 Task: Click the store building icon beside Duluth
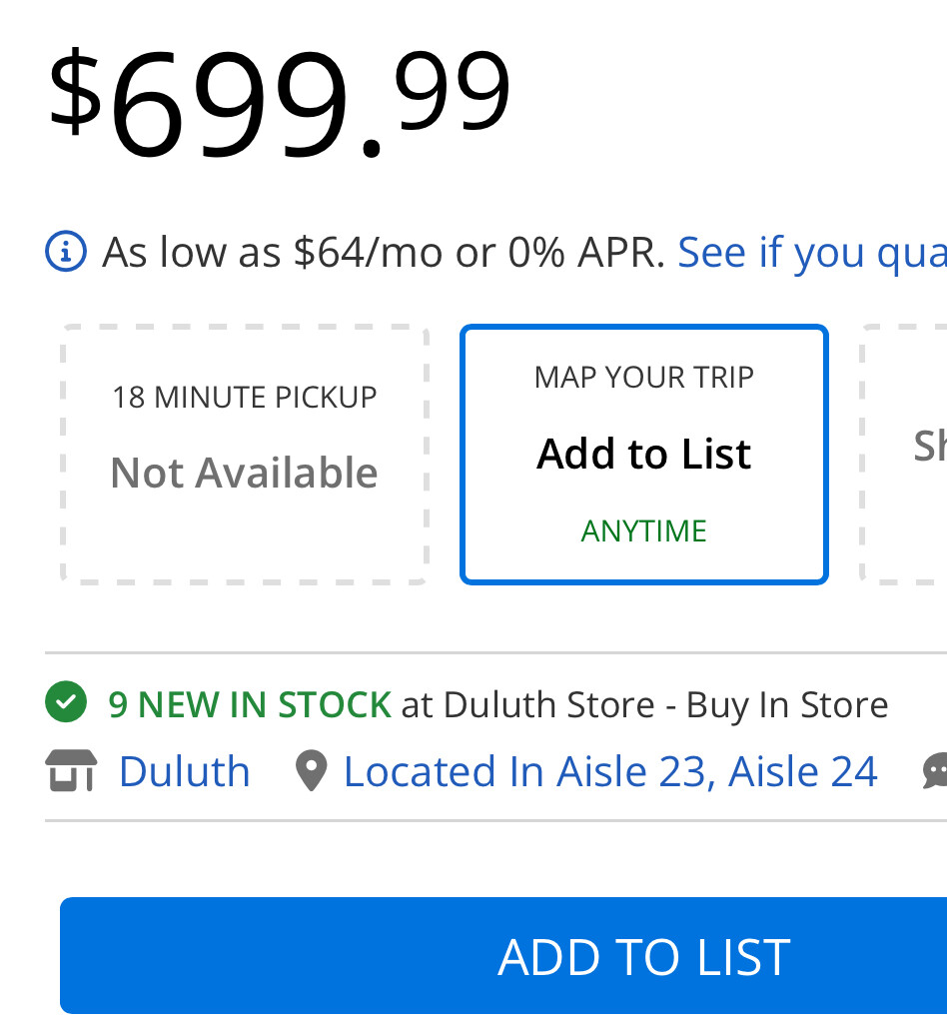click(71, 771)
